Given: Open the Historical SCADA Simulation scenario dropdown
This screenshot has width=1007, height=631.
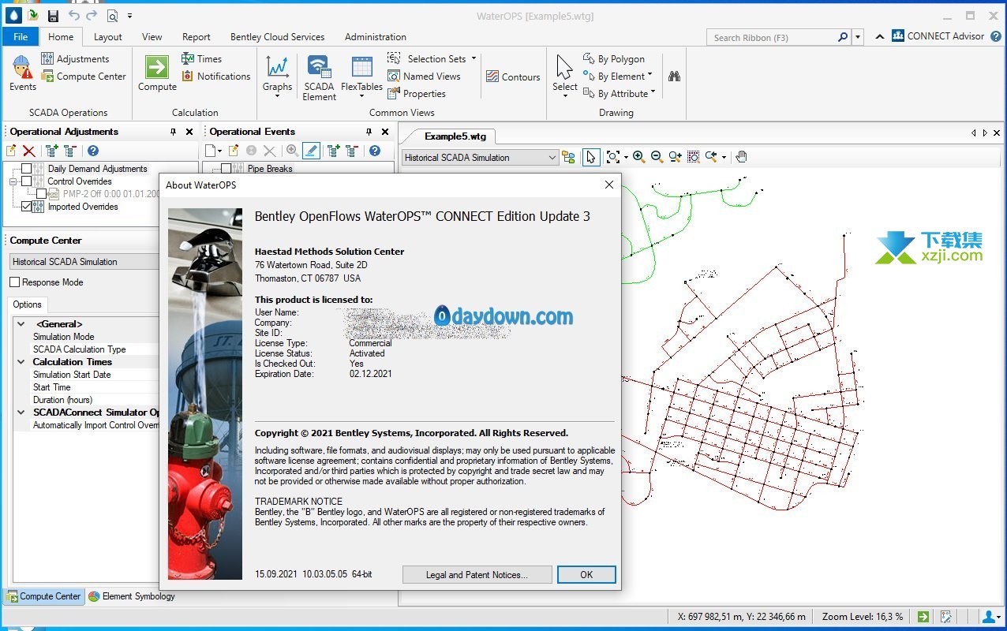Looking at the screenshot, I should [552, 158].
